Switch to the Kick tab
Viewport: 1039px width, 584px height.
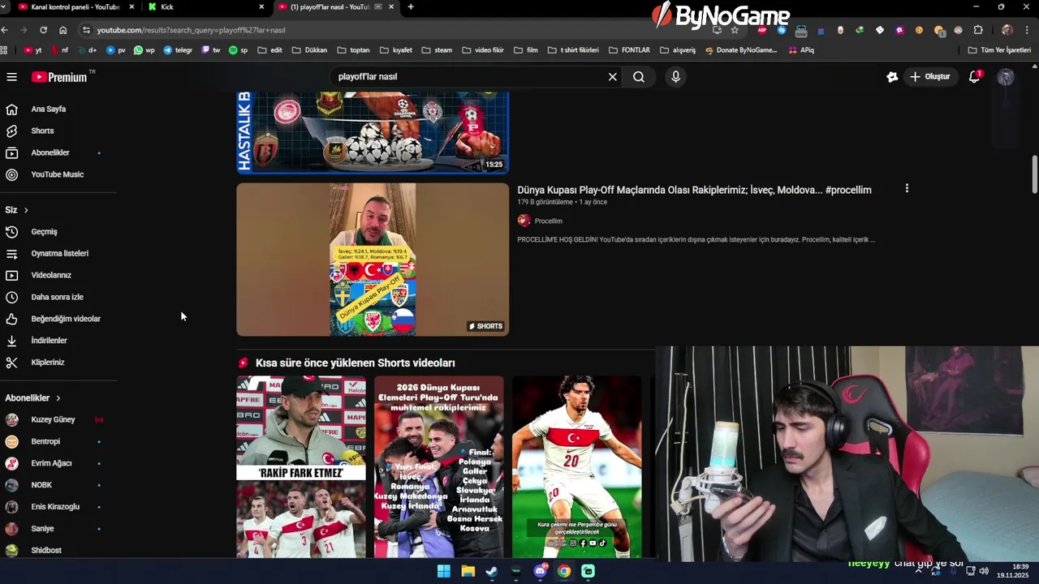tap(207, 6)
